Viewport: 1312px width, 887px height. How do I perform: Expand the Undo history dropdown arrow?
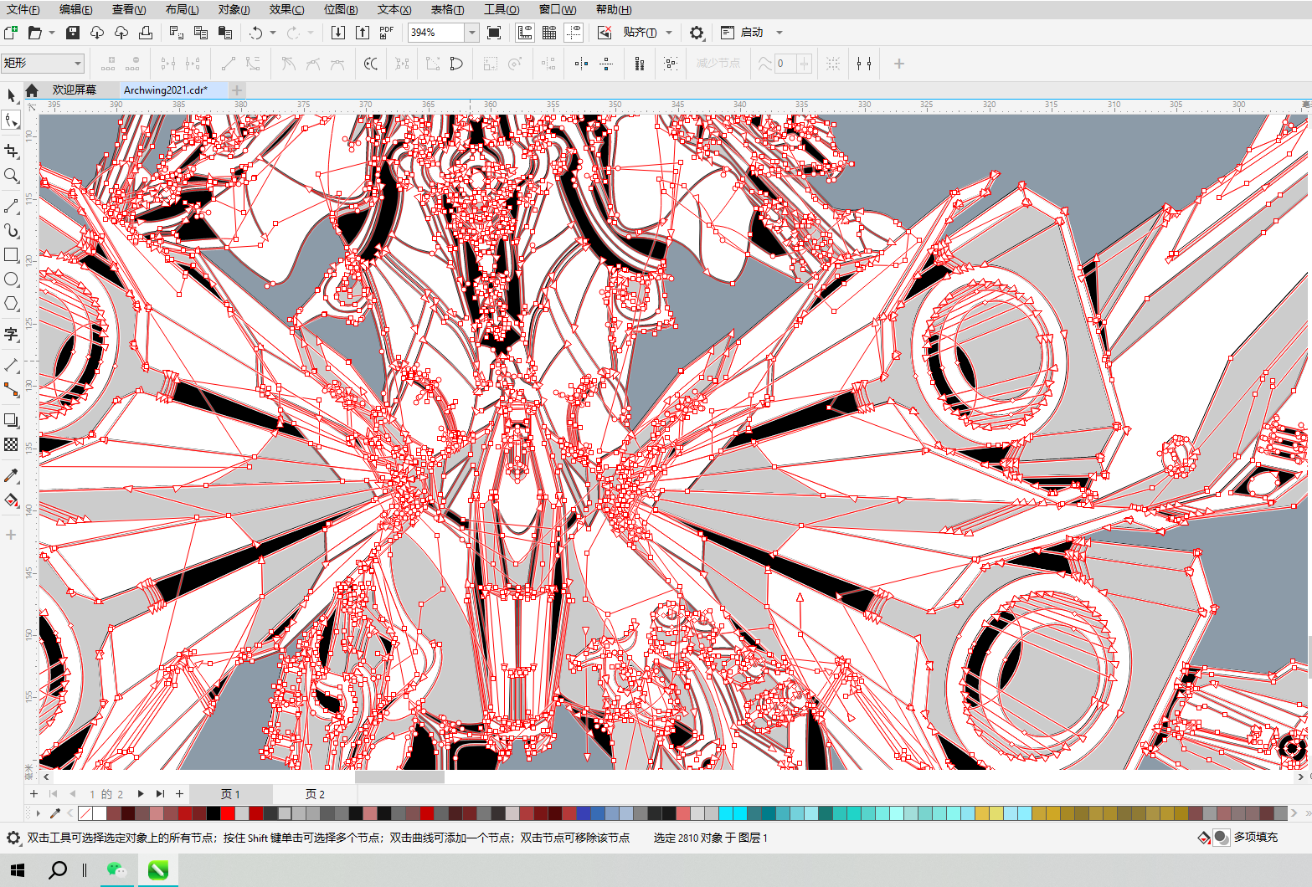coord(273,33)
